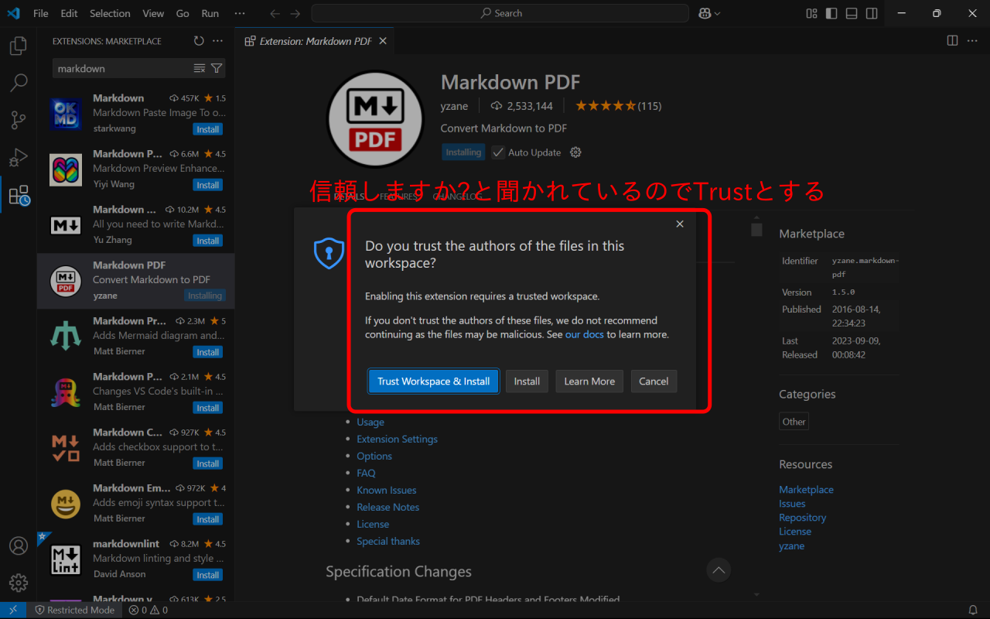
Task: Open the Run and Debug view
Action: pyautogui.click(x=19, y=157)
